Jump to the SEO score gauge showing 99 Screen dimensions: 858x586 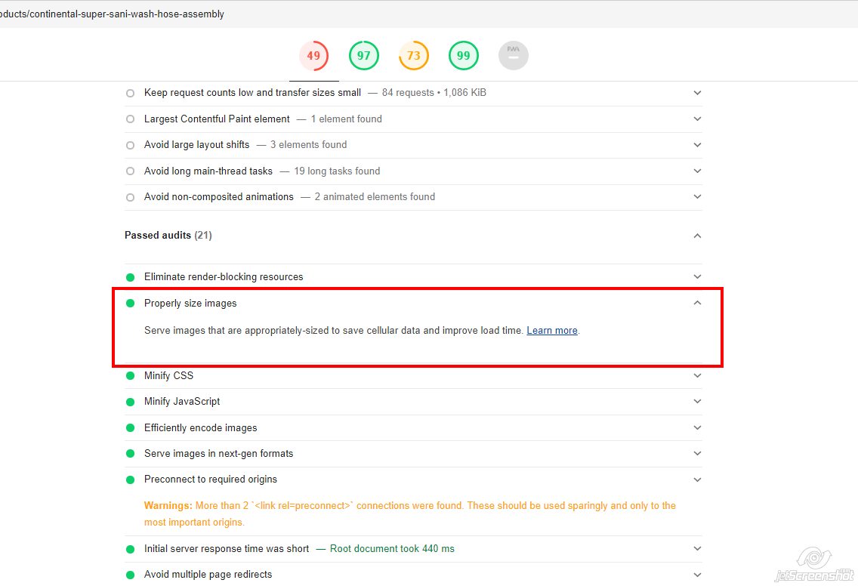pos(463,56)
